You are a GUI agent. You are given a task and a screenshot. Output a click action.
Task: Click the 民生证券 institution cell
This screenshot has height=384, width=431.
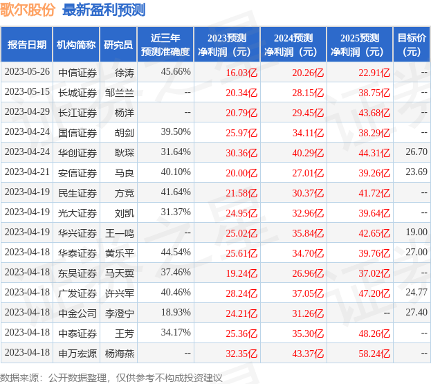click(77, 193)
